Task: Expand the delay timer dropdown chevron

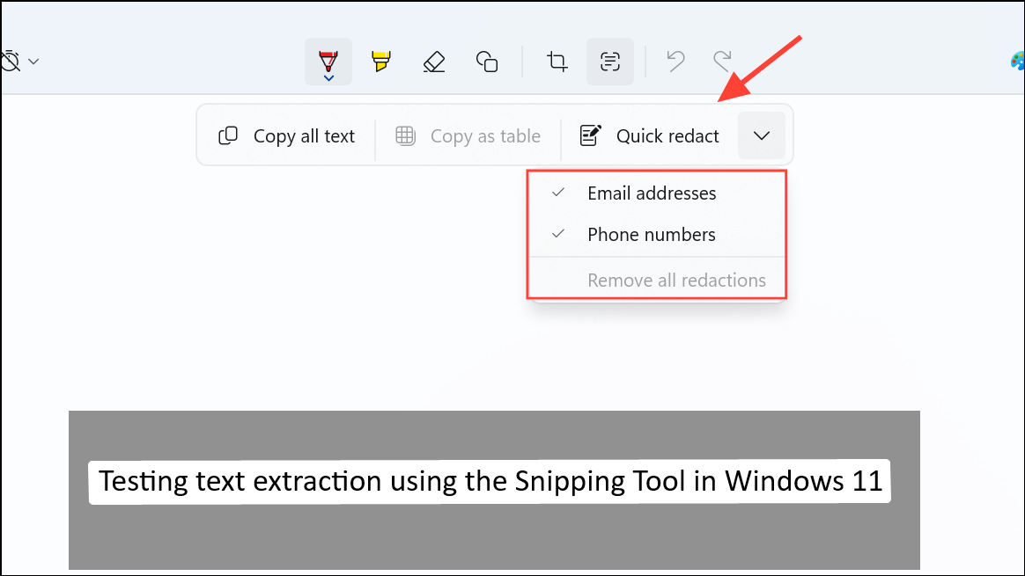Action: 34,62
